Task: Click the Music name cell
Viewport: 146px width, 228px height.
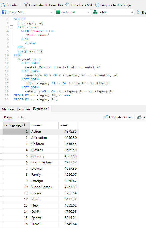Action: coord(44,199)
